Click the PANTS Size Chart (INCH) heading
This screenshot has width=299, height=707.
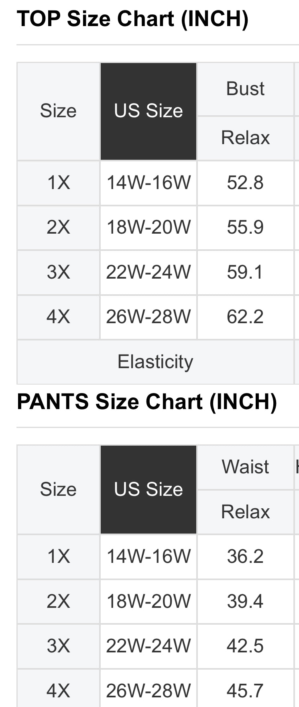click(x=146, y=402)
